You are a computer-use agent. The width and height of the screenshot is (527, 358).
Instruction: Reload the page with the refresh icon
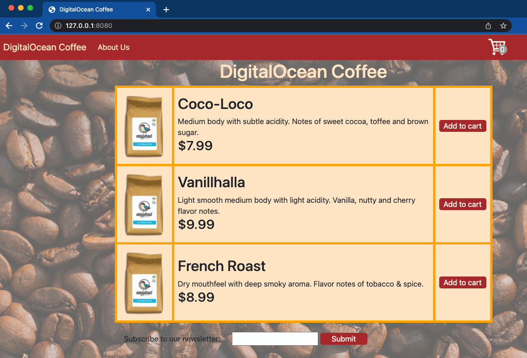tap(39, 26)
